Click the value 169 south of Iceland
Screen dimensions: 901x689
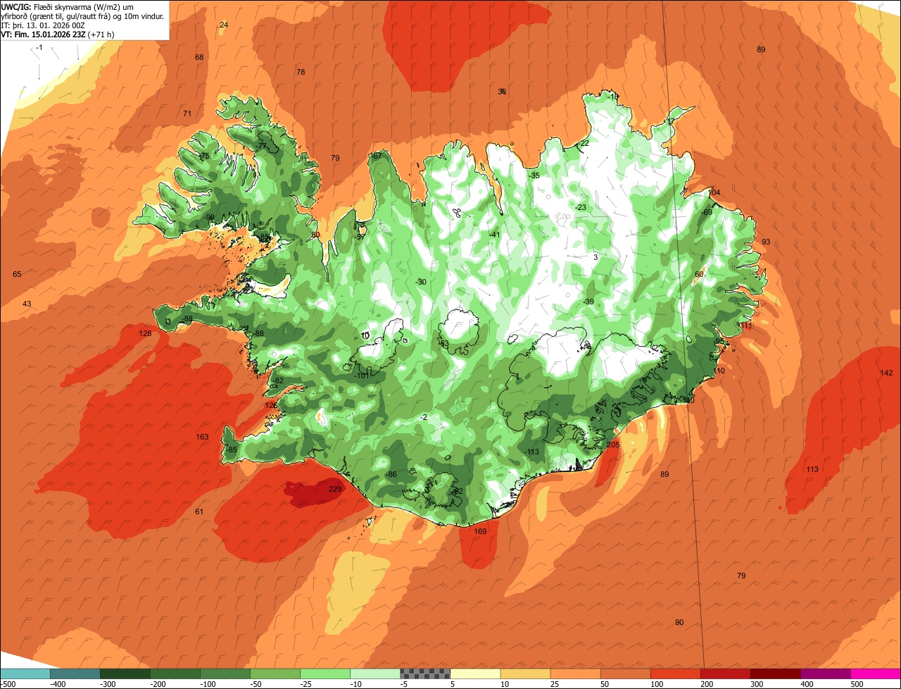tap(481, 532)
